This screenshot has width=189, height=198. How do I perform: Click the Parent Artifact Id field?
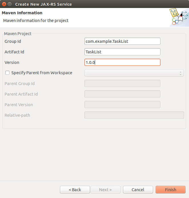point(122,94)
